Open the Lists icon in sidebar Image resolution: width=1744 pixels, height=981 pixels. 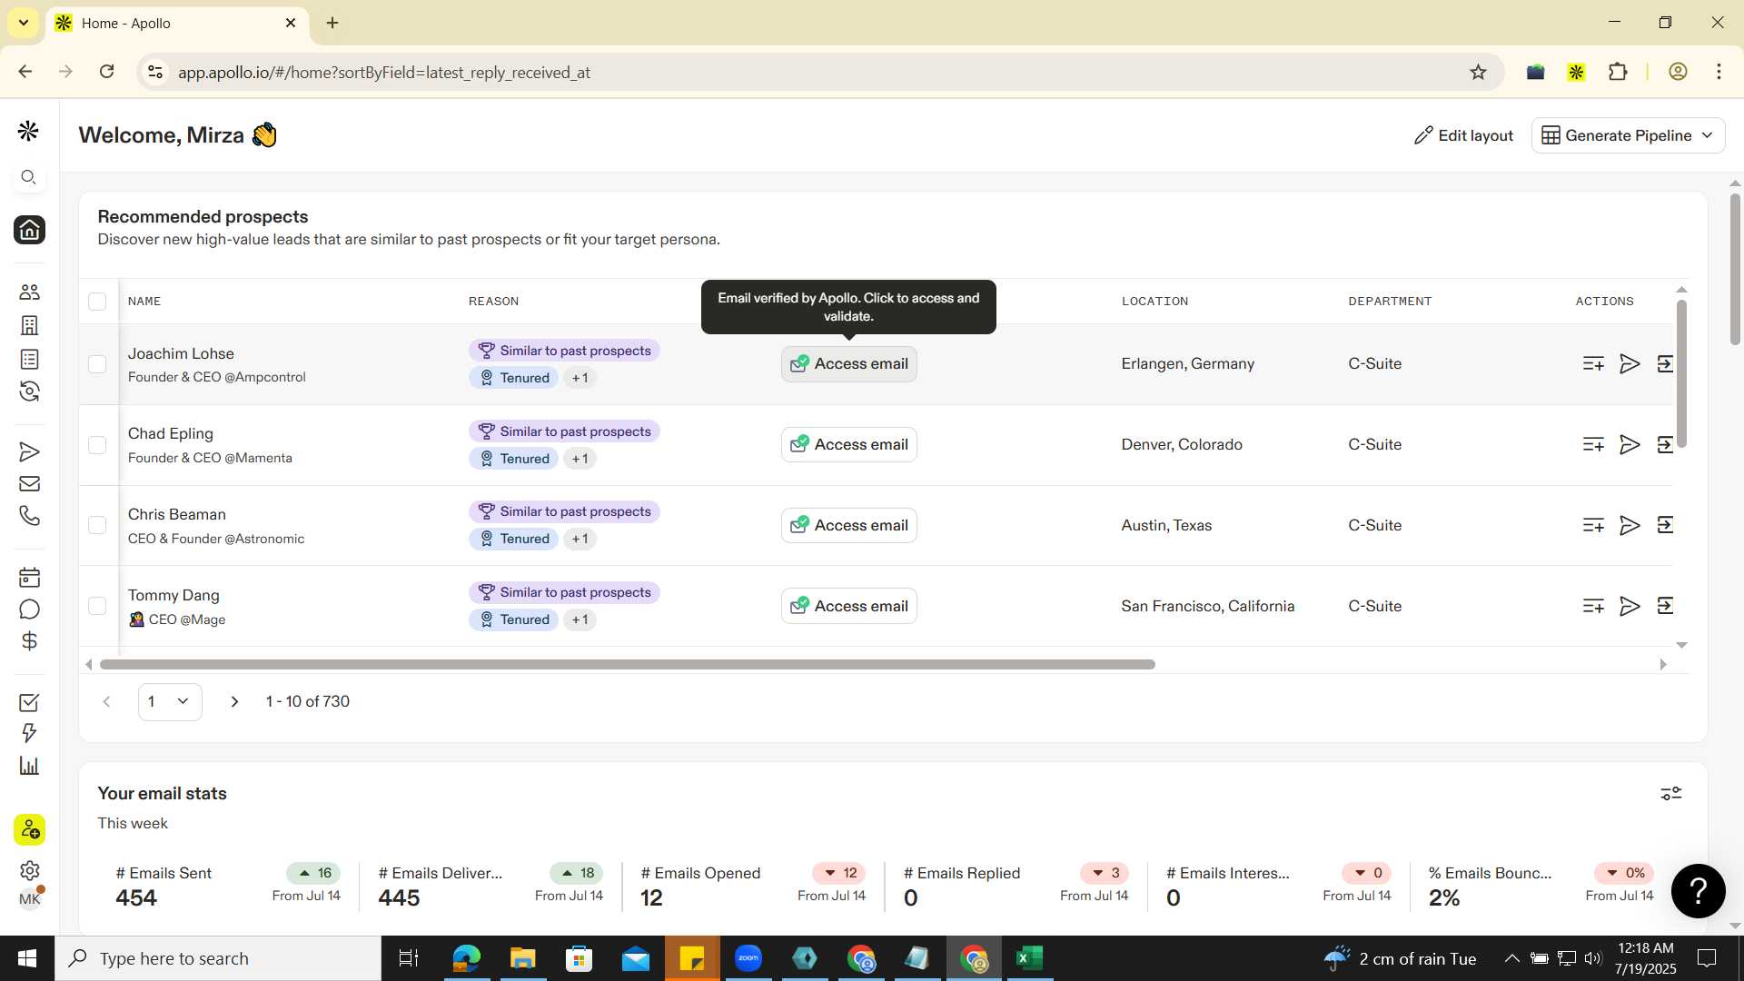click(x=29, y=359)
